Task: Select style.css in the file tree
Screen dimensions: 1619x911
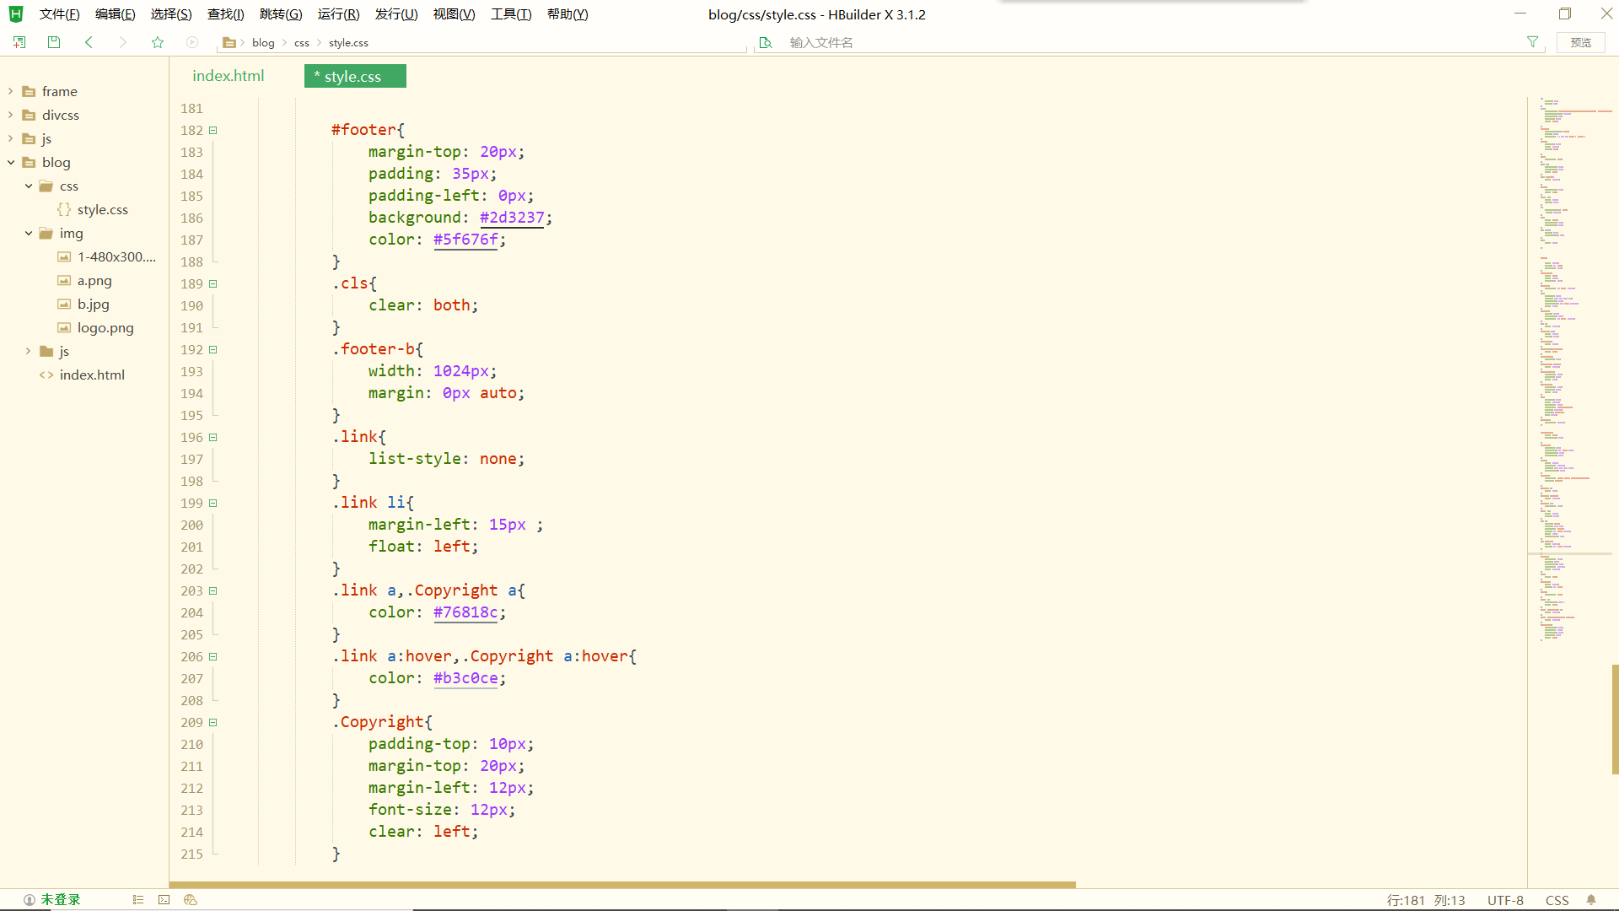Action: [x=103, y=209]
